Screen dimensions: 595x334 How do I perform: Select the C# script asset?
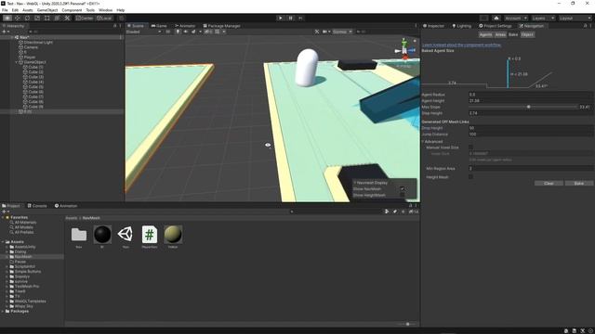coord(150,235)
